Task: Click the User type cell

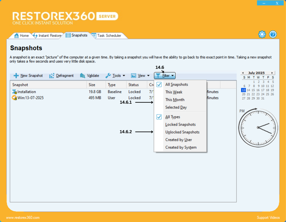Action: [112, 98]
